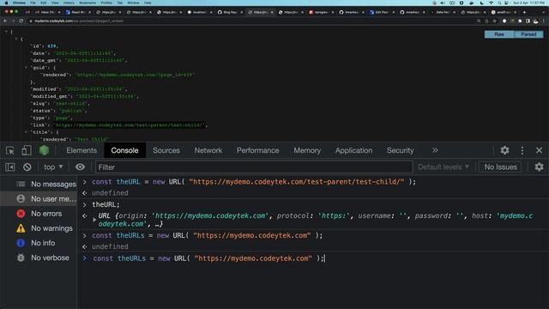Switch to the Elements tab

pyautogui.click(x=81, y=150)
